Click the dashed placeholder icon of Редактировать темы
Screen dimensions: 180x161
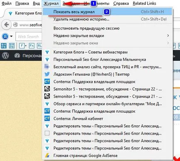47,133
